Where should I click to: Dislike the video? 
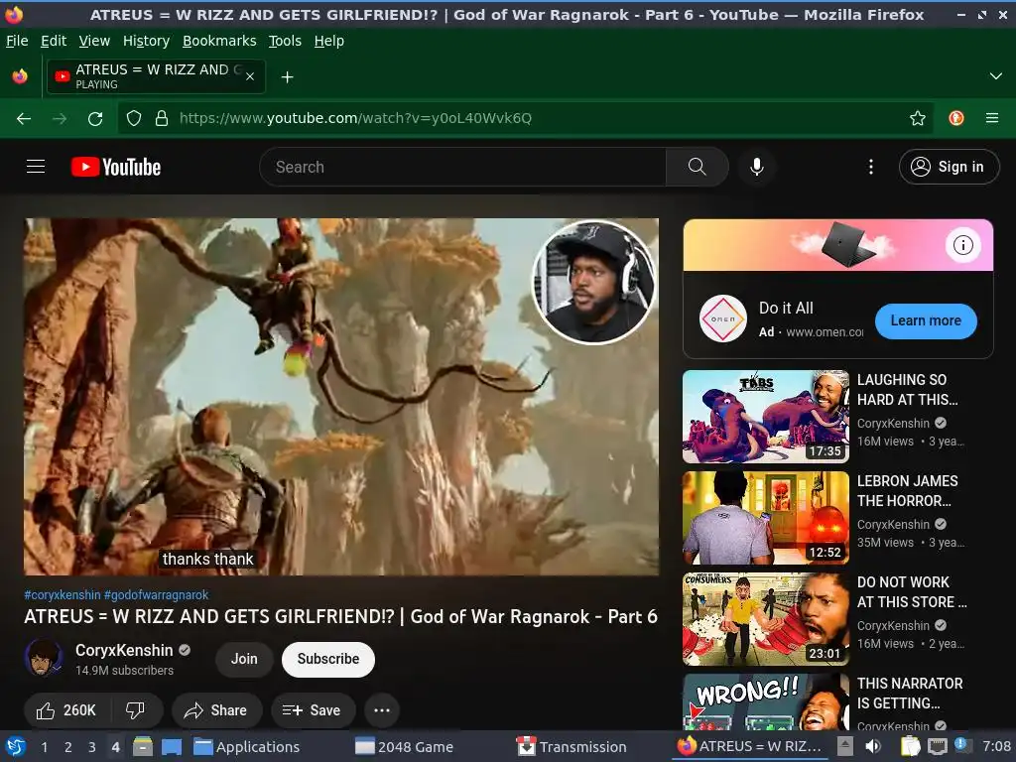pyautogui.click(x=136, y=710)
